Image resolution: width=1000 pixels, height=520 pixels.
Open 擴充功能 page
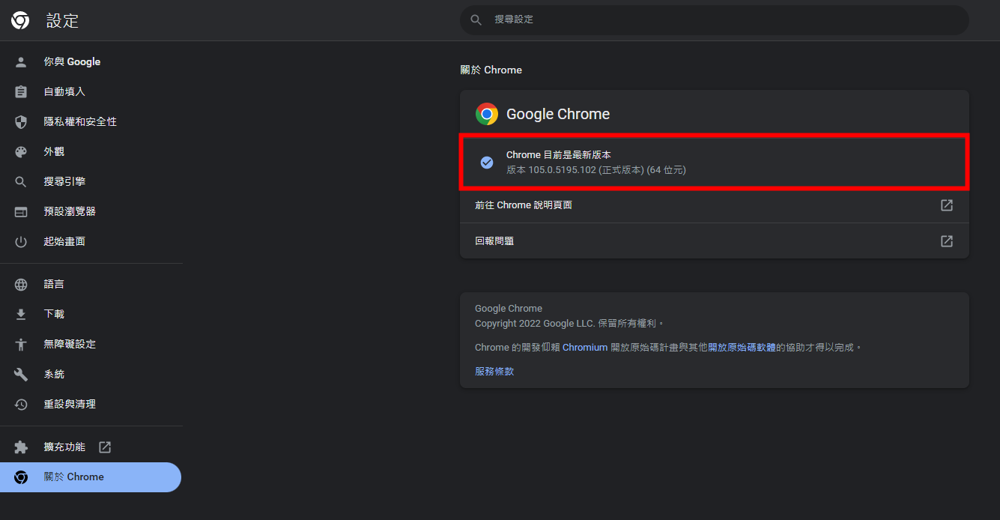(91, 447)
